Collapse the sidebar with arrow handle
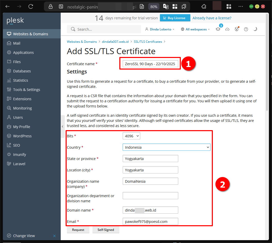This screenshot has width=272, height=243. (x=63, y=127)
